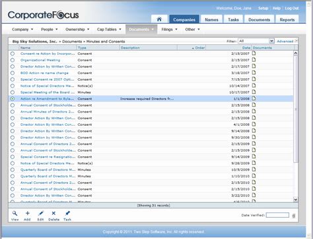Switch to the top Documents tab
This screenshot has height=239, width=313.
click(260, 19)
